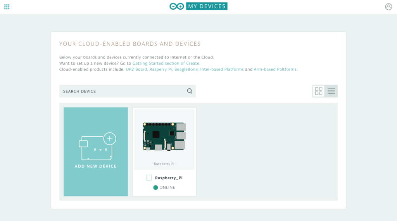This screenshot has width=397, height=221.
Task: Open the BeagleBone link
Action: (186, 69)
